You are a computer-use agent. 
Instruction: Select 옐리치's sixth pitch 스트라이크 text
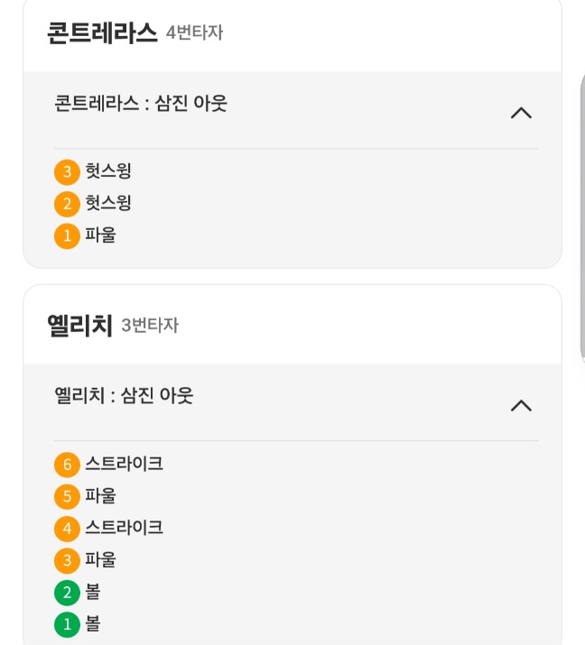(124, 464)
